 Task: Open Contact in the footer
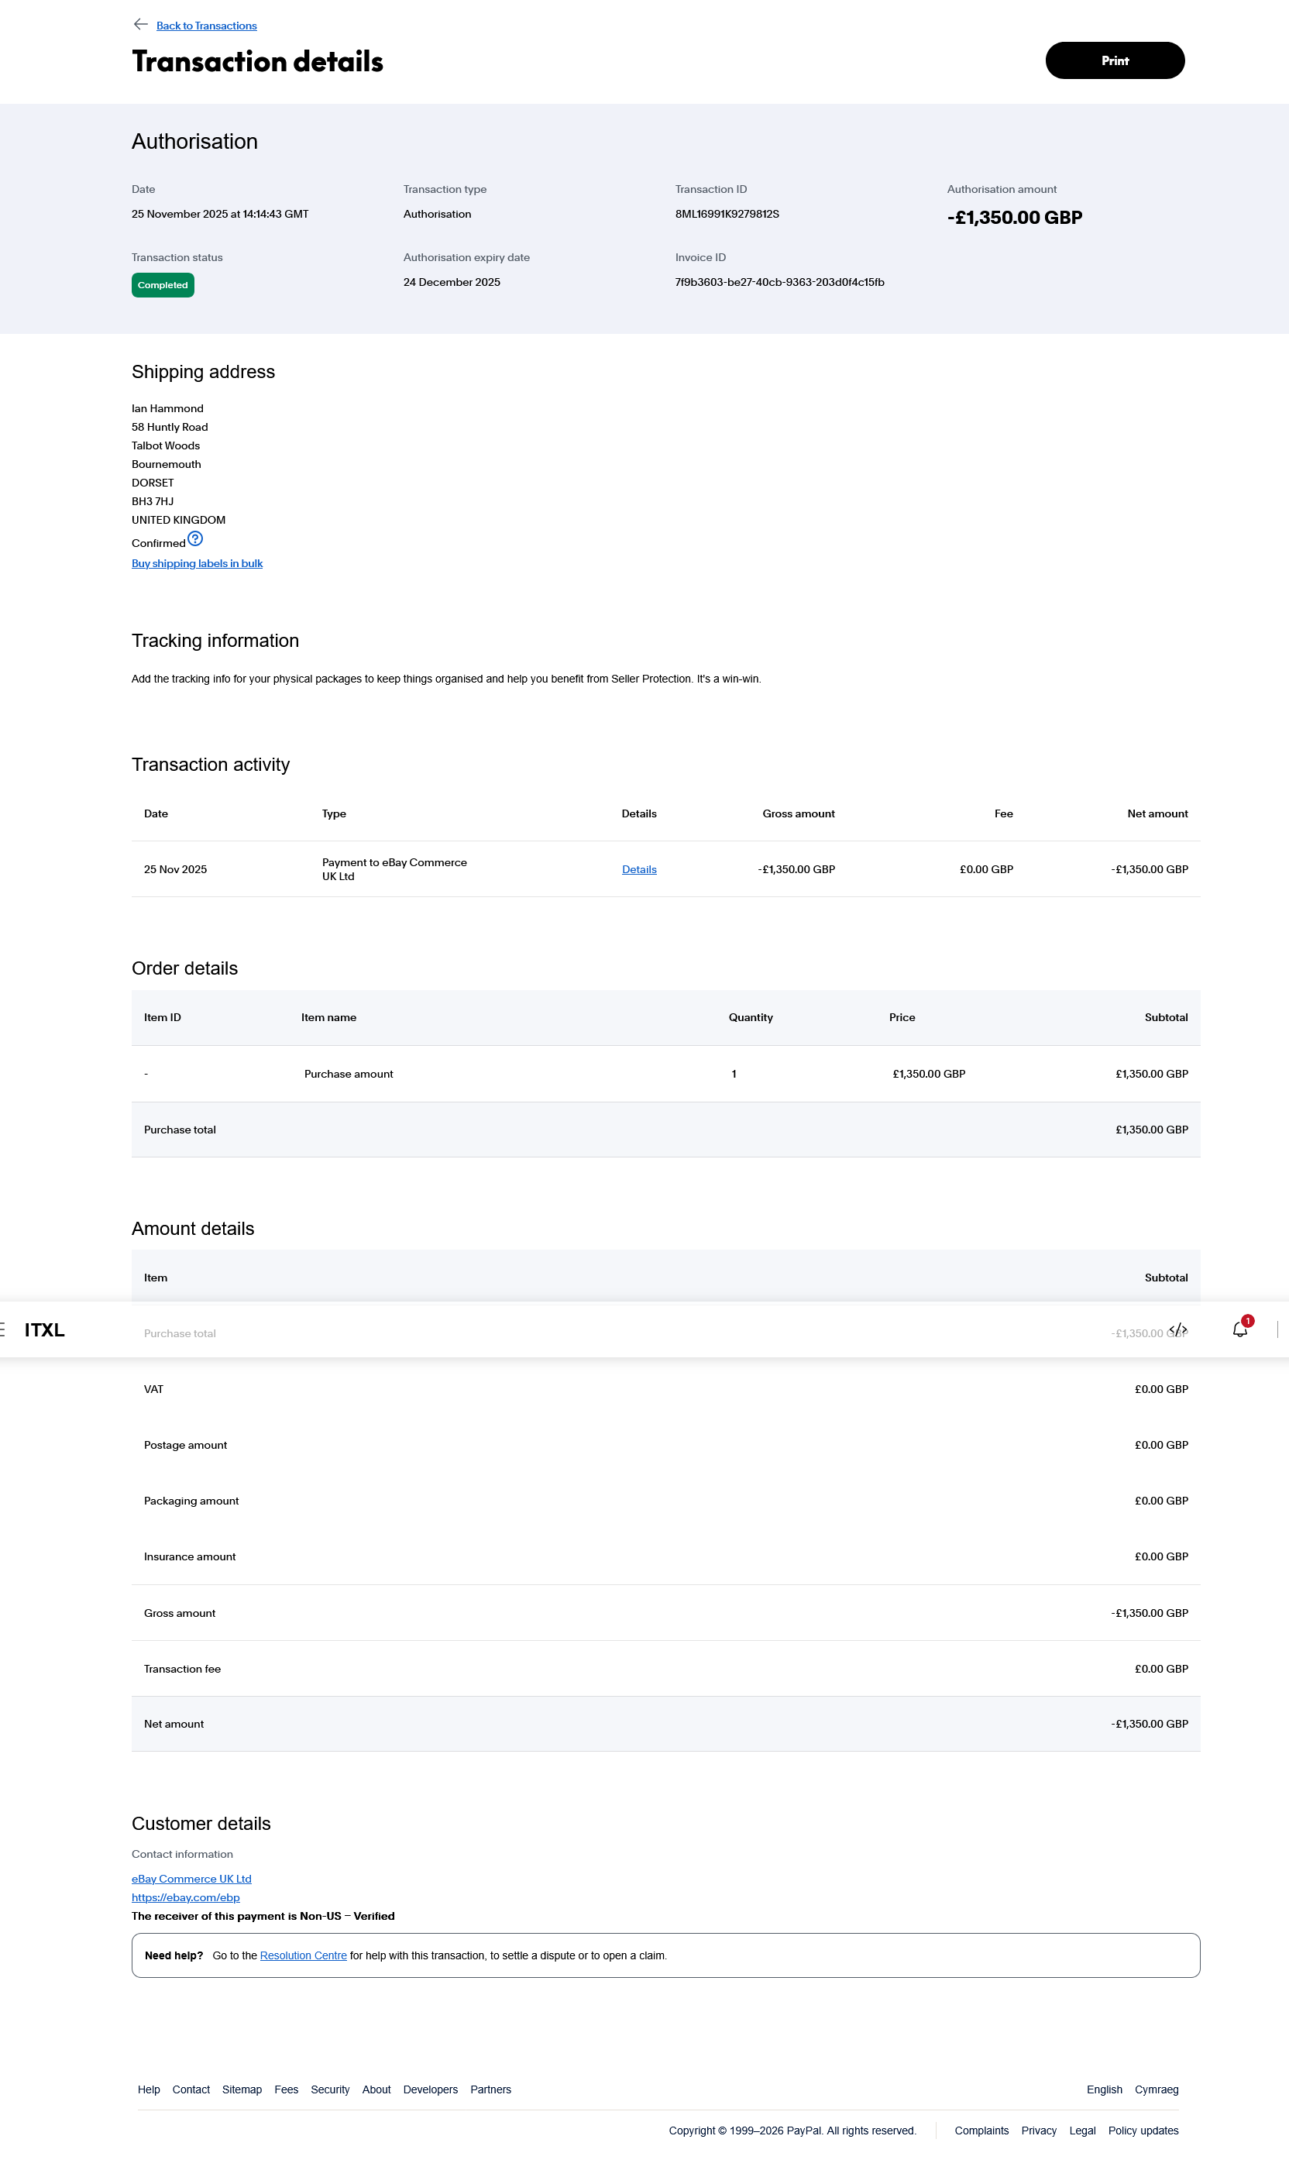(191, 2090)
